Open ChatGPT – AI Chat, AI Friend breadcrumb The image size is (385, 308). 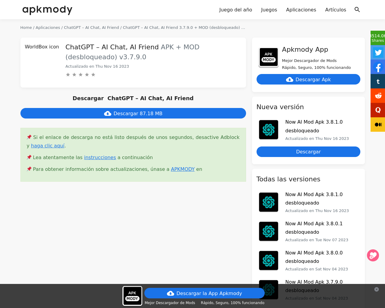91,27
